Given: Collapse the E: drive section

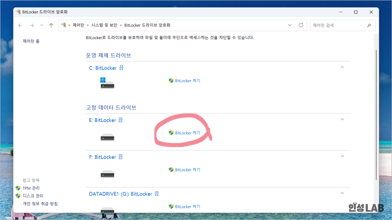Looking at the screenshot, I should [342, 120].
